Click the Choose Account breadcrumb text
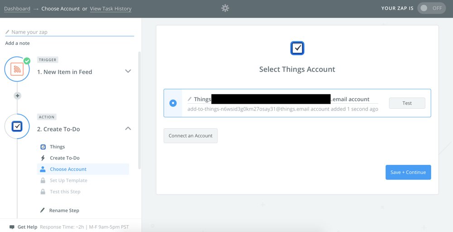453x232 pixels. tap(60, 9)
